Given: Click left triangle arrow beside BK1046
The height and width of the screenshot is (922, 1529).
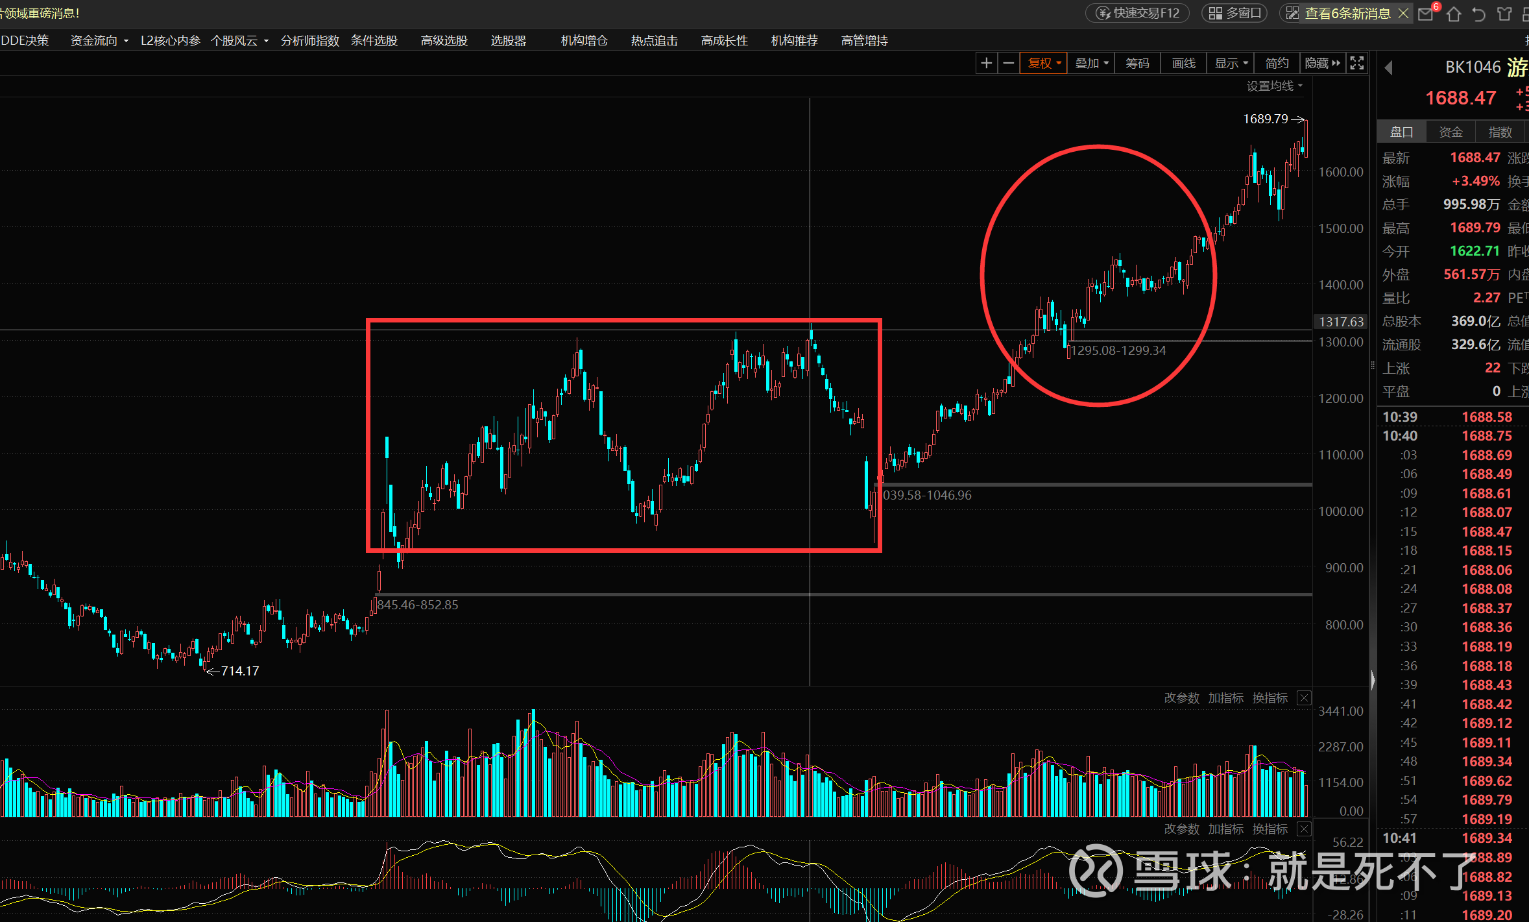Looking at the screenshot, I should [x=1388, y=67].
